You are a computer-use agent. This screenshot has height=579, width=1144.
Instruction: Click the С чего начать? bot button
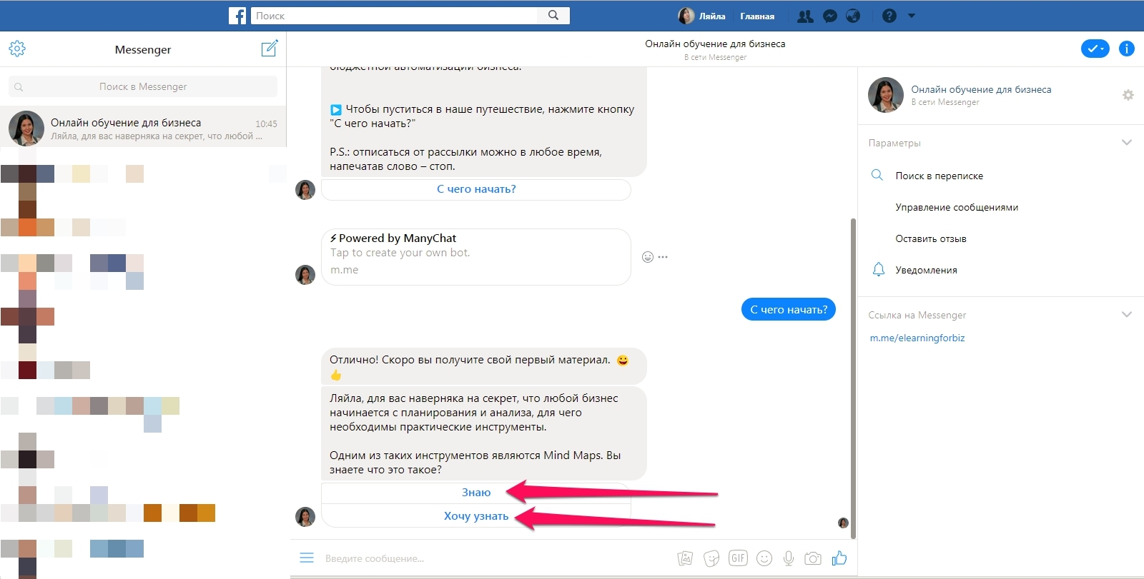(x=476, y=189)
